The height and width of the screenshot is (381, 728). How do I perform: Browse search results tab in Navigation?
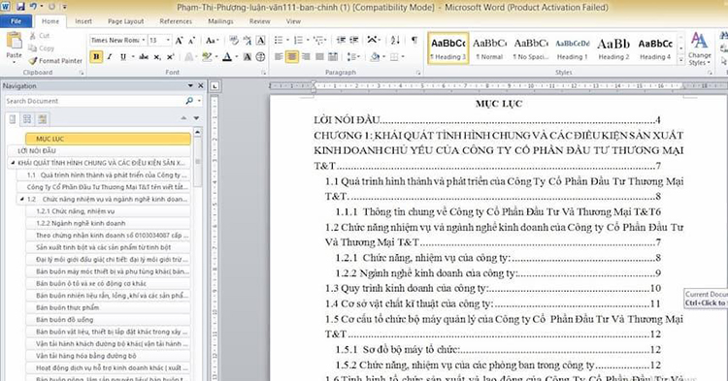click(43, 119)
